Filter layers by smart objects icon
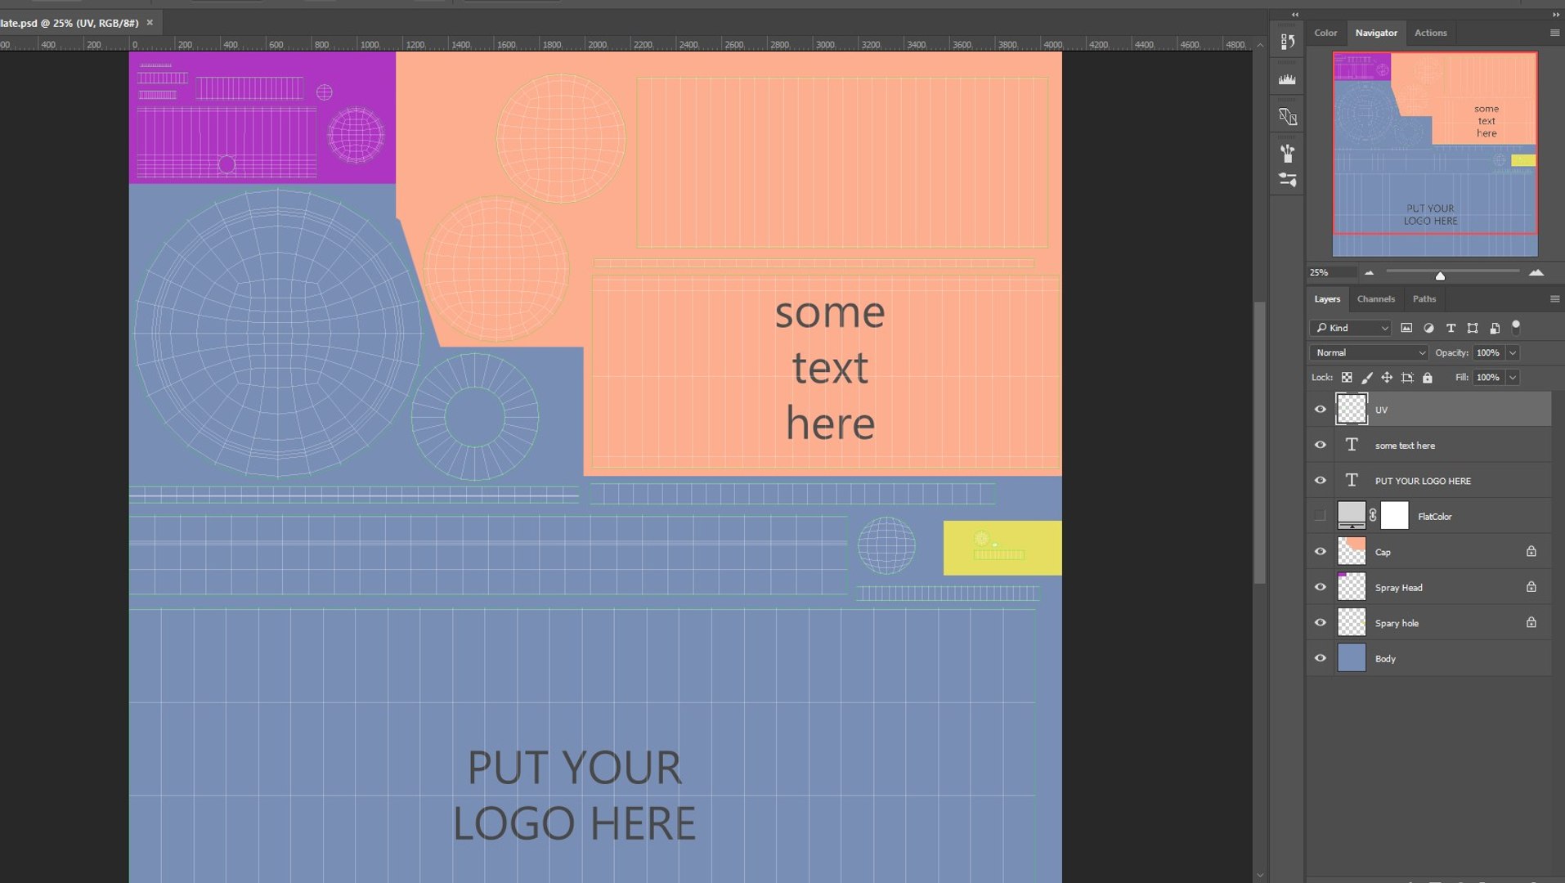Screen dimensions: 1565x883 (1495, 328)
